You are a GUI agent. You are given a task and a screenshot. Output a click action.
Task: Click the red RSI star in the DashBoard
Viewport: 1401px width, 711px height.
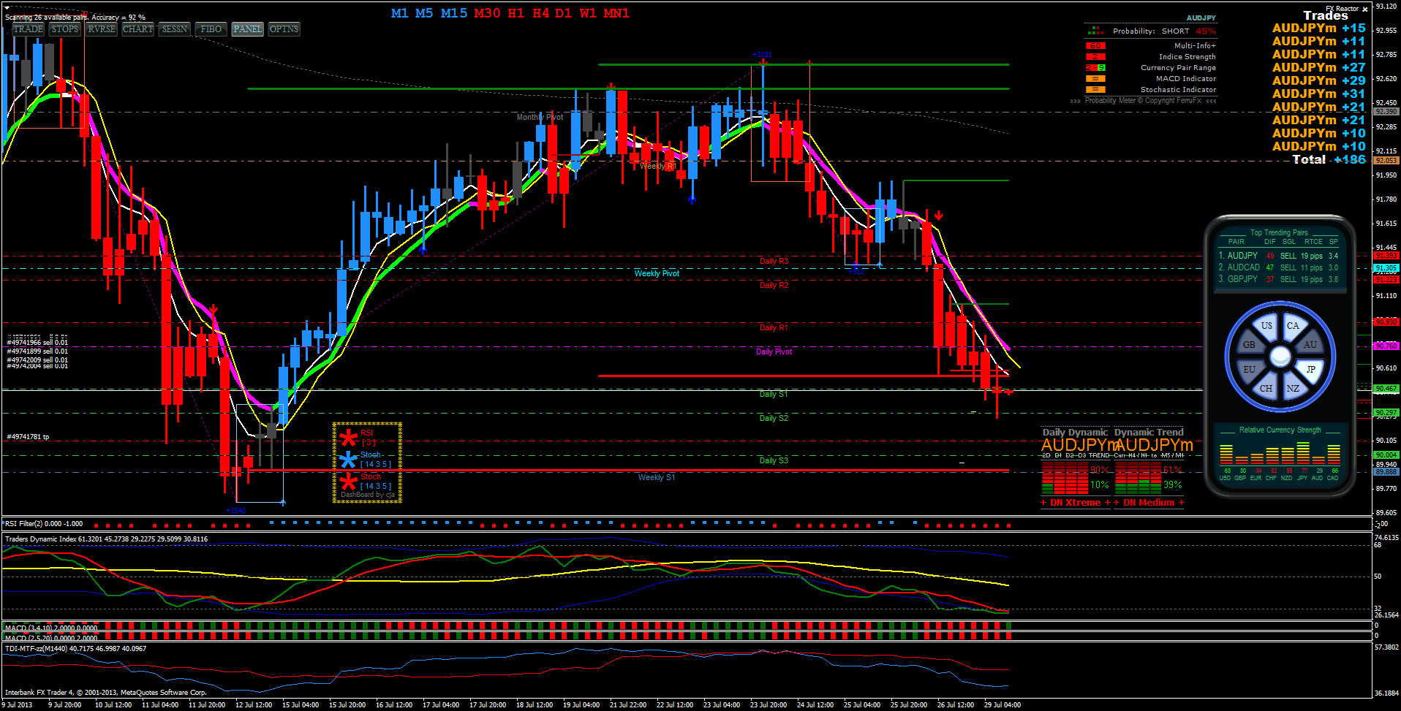348,438
